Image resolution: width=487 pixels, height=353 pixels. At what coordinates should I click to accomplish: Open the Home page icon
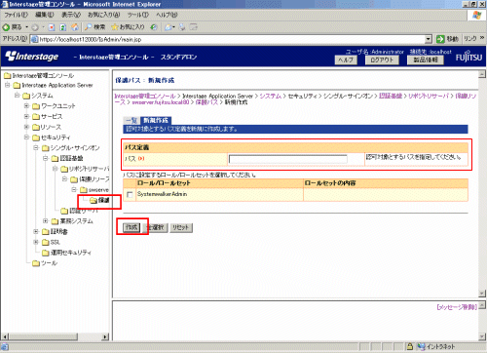click(75, 27)
